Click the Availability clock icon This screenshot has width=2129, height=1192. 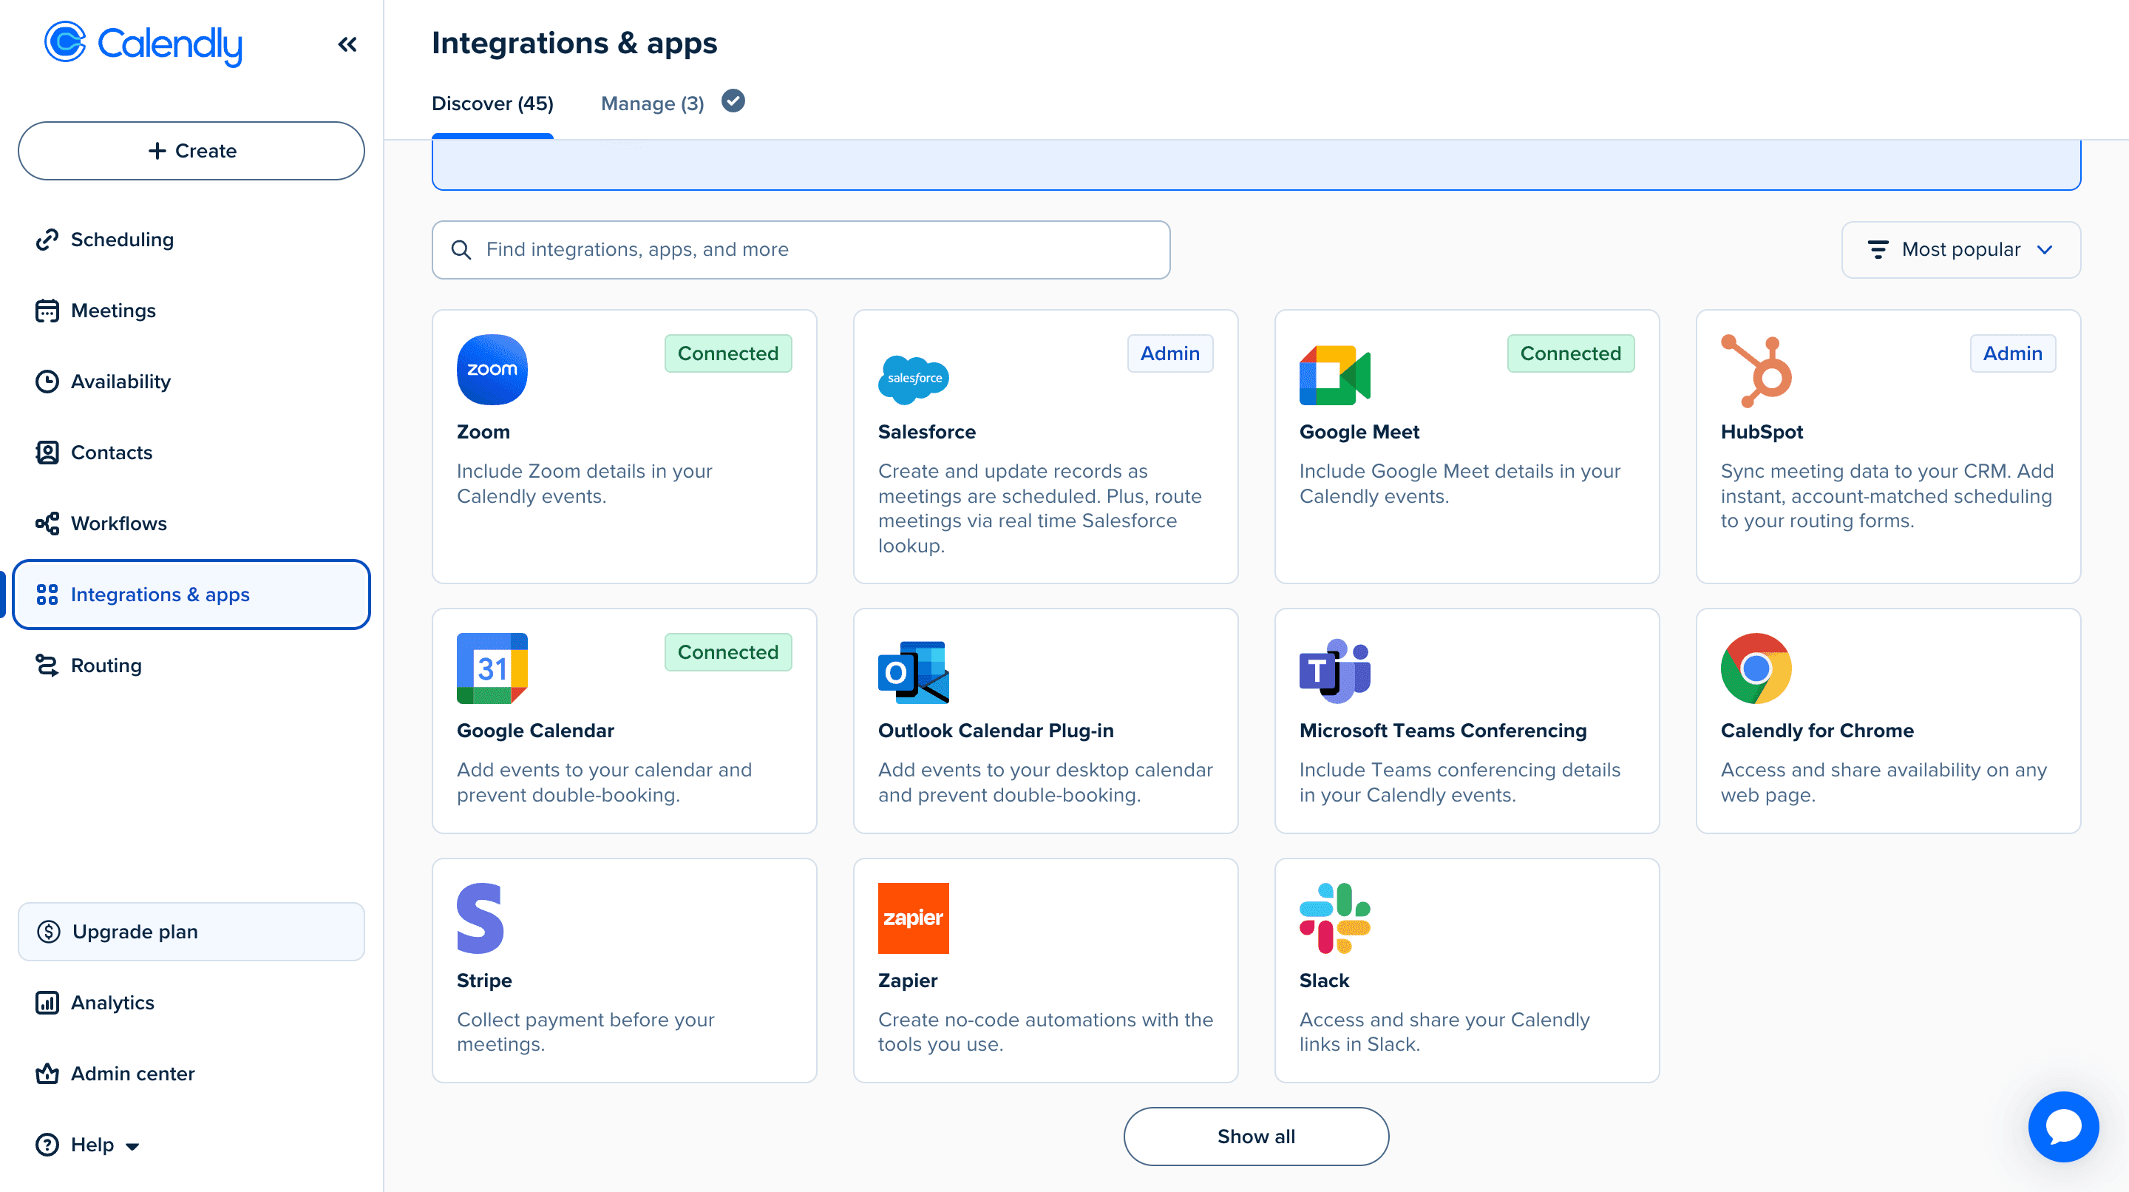[x=47, y=382]
